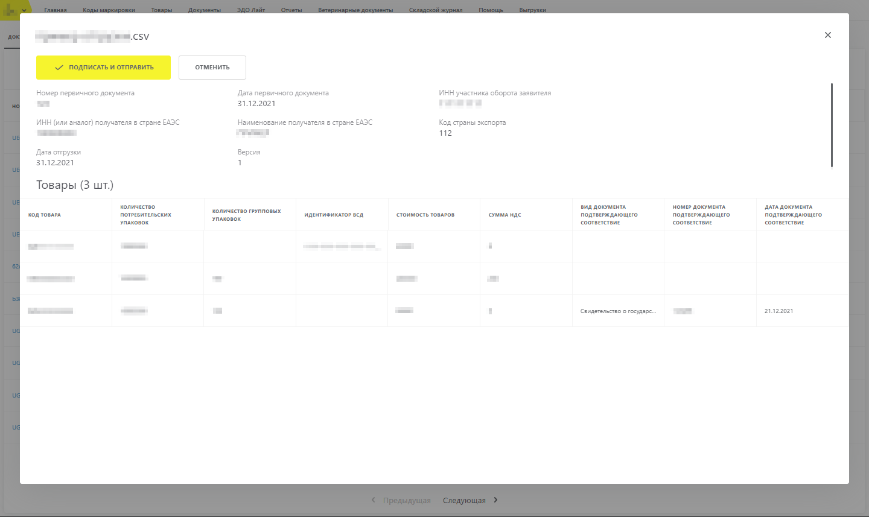Click the Версия value 1

click(240, 163)
